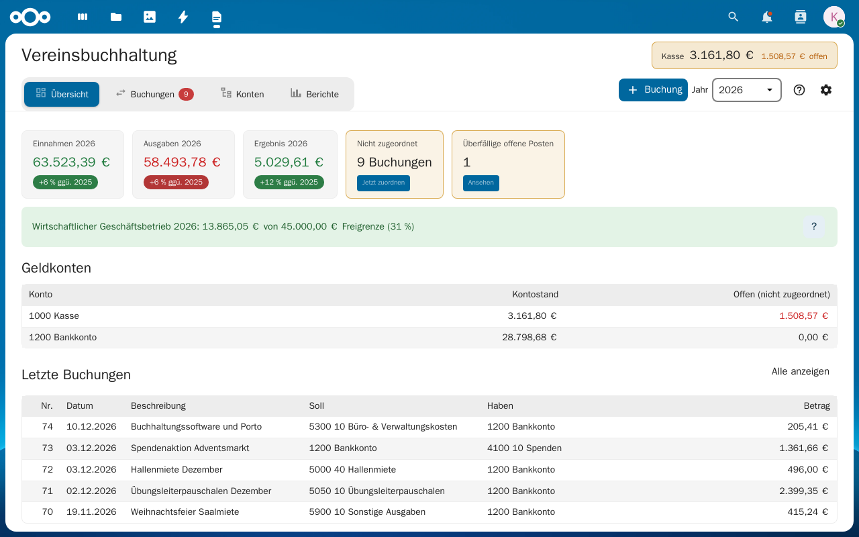This screenshot has height=537, width=859.
Task: Open booking 71 Übungsleiterpauschalen Dezember
Action: [429, 491]
